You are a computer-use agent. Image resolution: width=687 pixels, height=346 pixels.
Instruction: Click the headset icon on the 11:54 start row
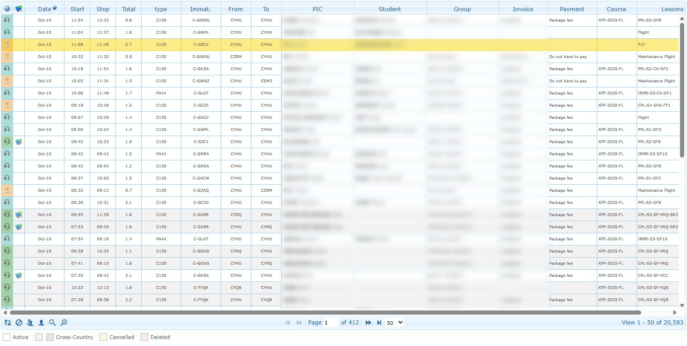click(x=7, y=20)
